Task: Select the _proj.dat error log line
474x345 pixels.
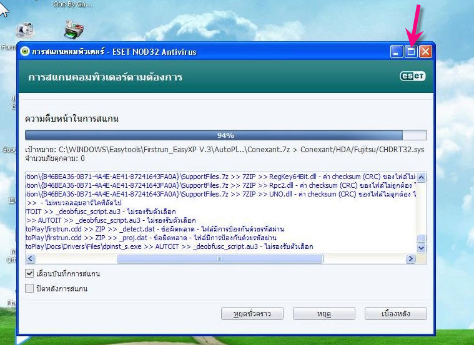Action: [151, 238]
